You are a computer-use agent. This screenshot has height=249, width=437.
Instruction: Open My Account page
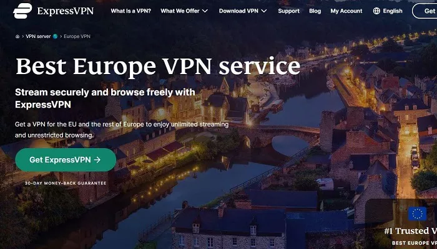pyautogui.click(x=346, y=11)
